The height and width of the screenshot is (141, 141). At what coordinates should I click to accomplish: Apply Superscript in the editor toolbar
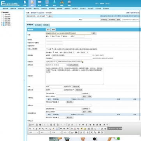(46, 129)
